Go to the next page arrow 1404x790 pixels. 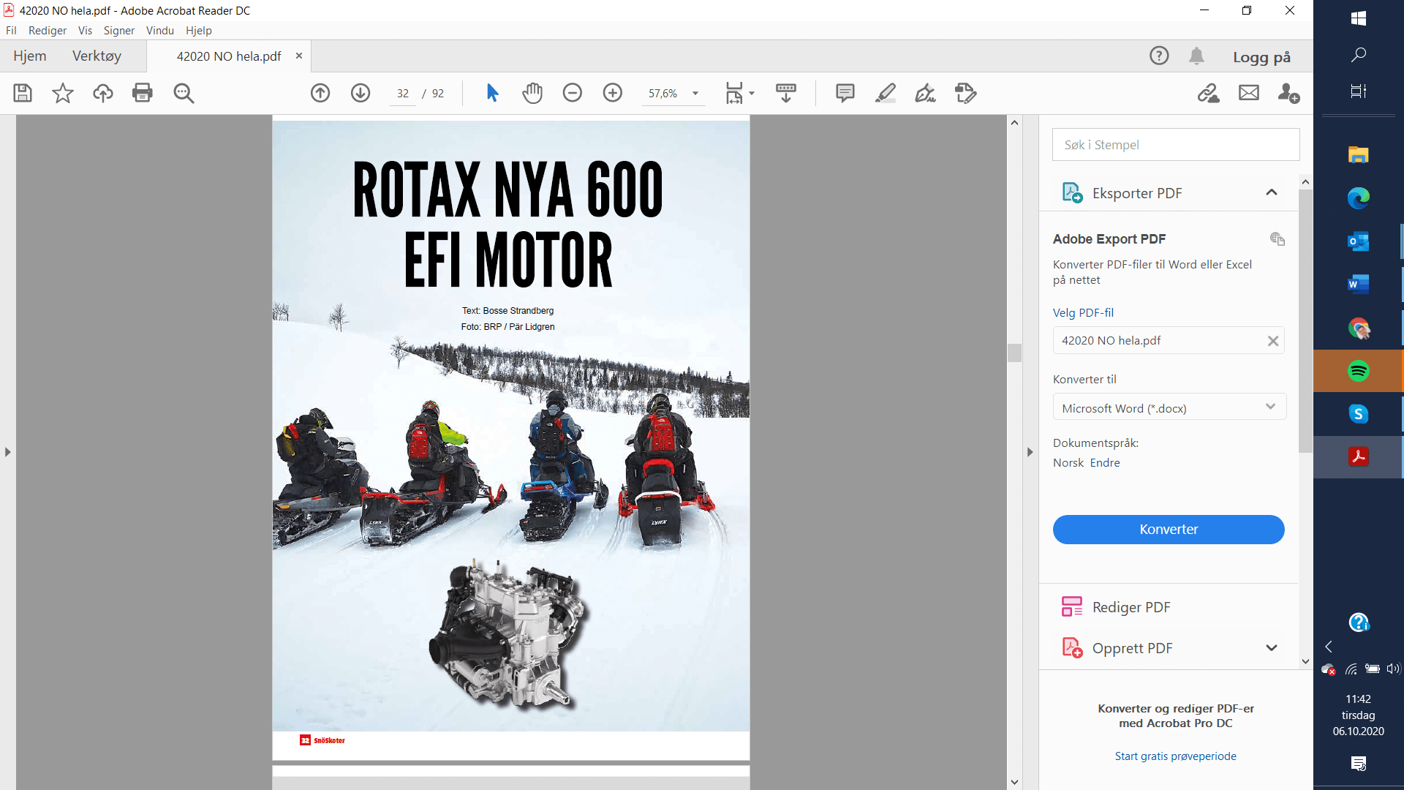point(361,93)
